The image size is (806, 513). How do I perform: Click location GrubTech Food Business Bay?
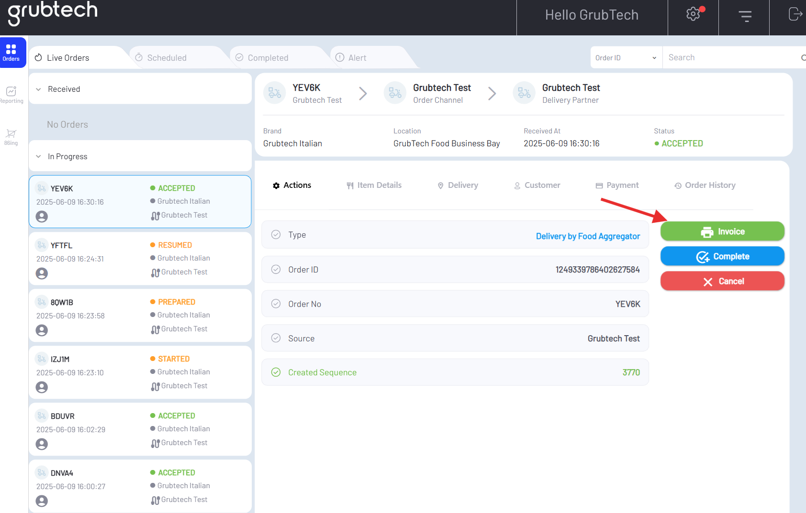(x=447, y=143)
